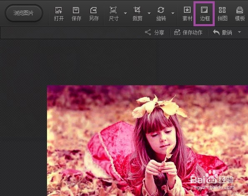248x196 pixels.
Task: Click 保存动作 to save action
Action: [188, 32]
